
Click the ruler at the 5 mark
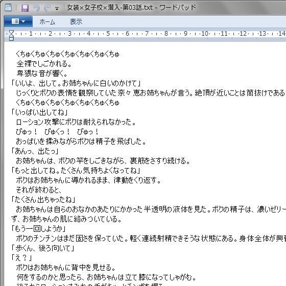click(x=108, y=34)
